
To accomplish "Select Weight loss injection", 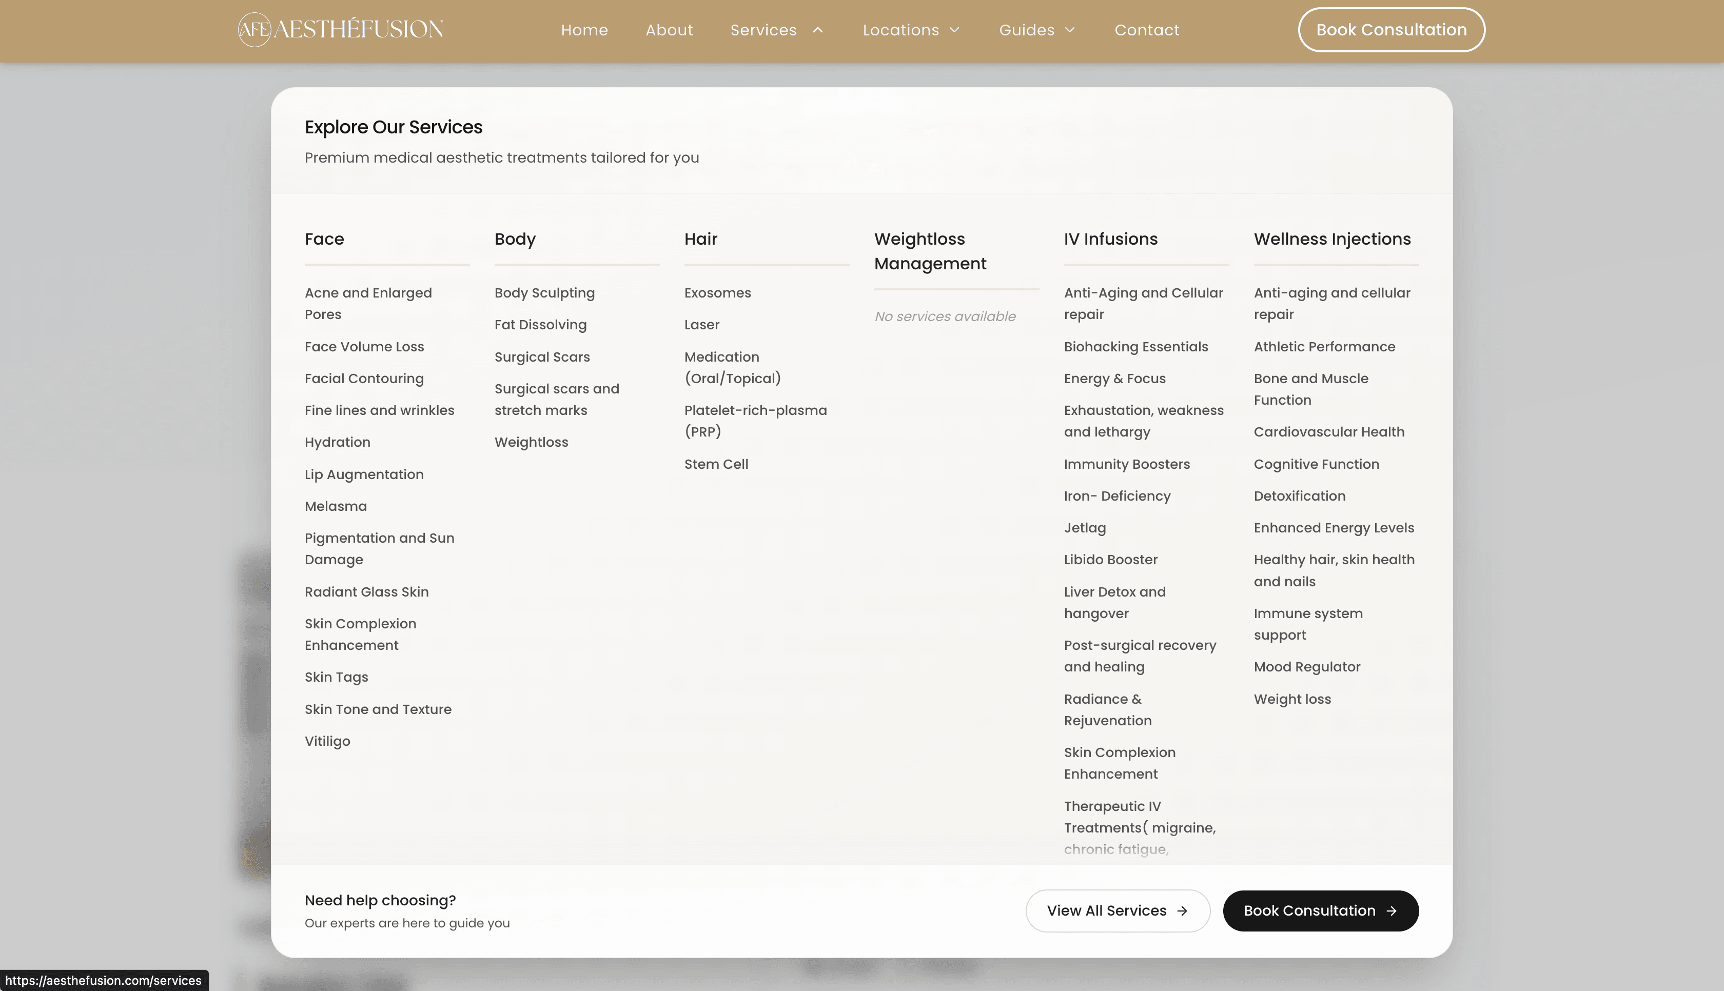I will click(x=1292, y=699).
